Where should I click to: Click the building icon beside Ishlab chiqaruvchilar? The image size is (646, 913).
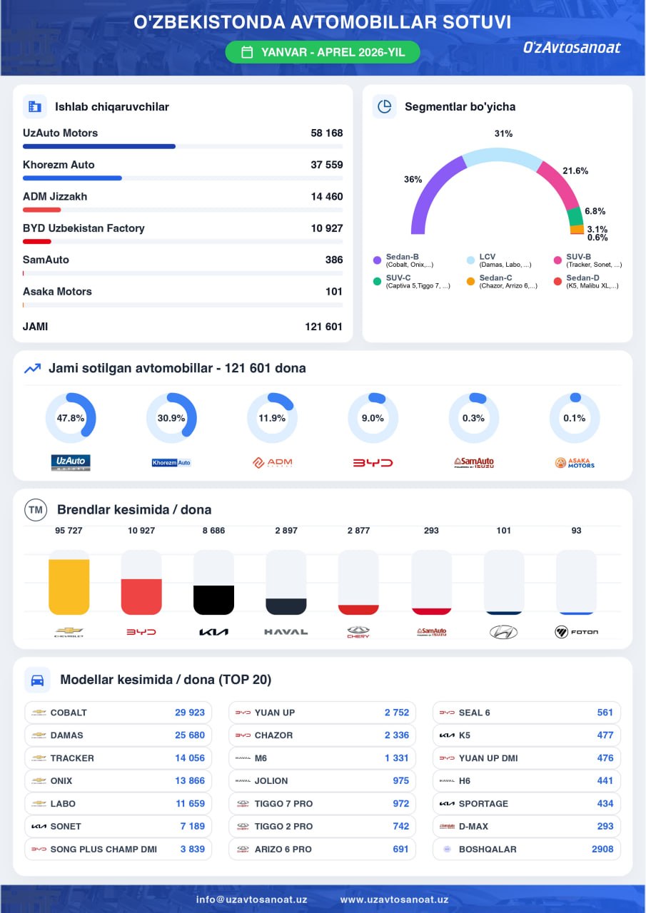click(x=34, y=107)
